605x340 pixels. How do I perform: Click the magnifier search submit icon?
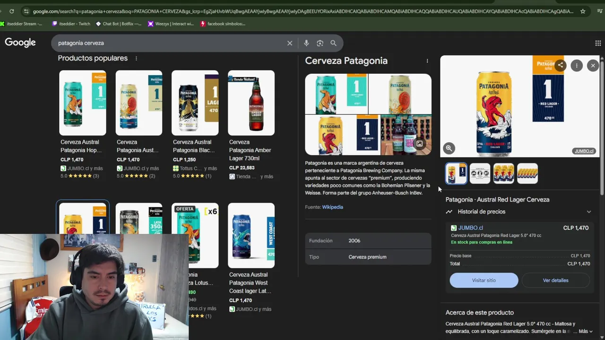[333, 43]
